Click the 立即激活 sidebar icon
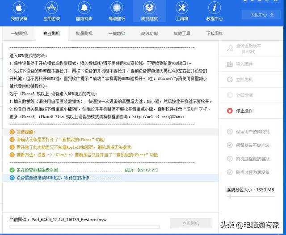The width and height of the screenshot is (286, 235). (x=230, y=95)
